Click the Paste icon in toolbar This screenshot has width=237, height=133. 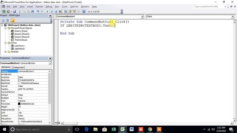(x=28, y=11)
